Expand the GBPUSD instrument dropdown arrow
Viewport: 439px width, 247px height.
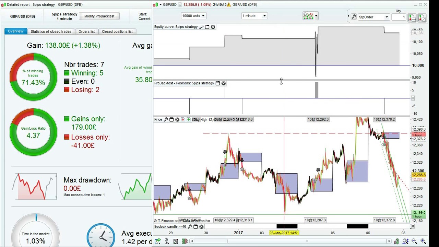[161, 4]
